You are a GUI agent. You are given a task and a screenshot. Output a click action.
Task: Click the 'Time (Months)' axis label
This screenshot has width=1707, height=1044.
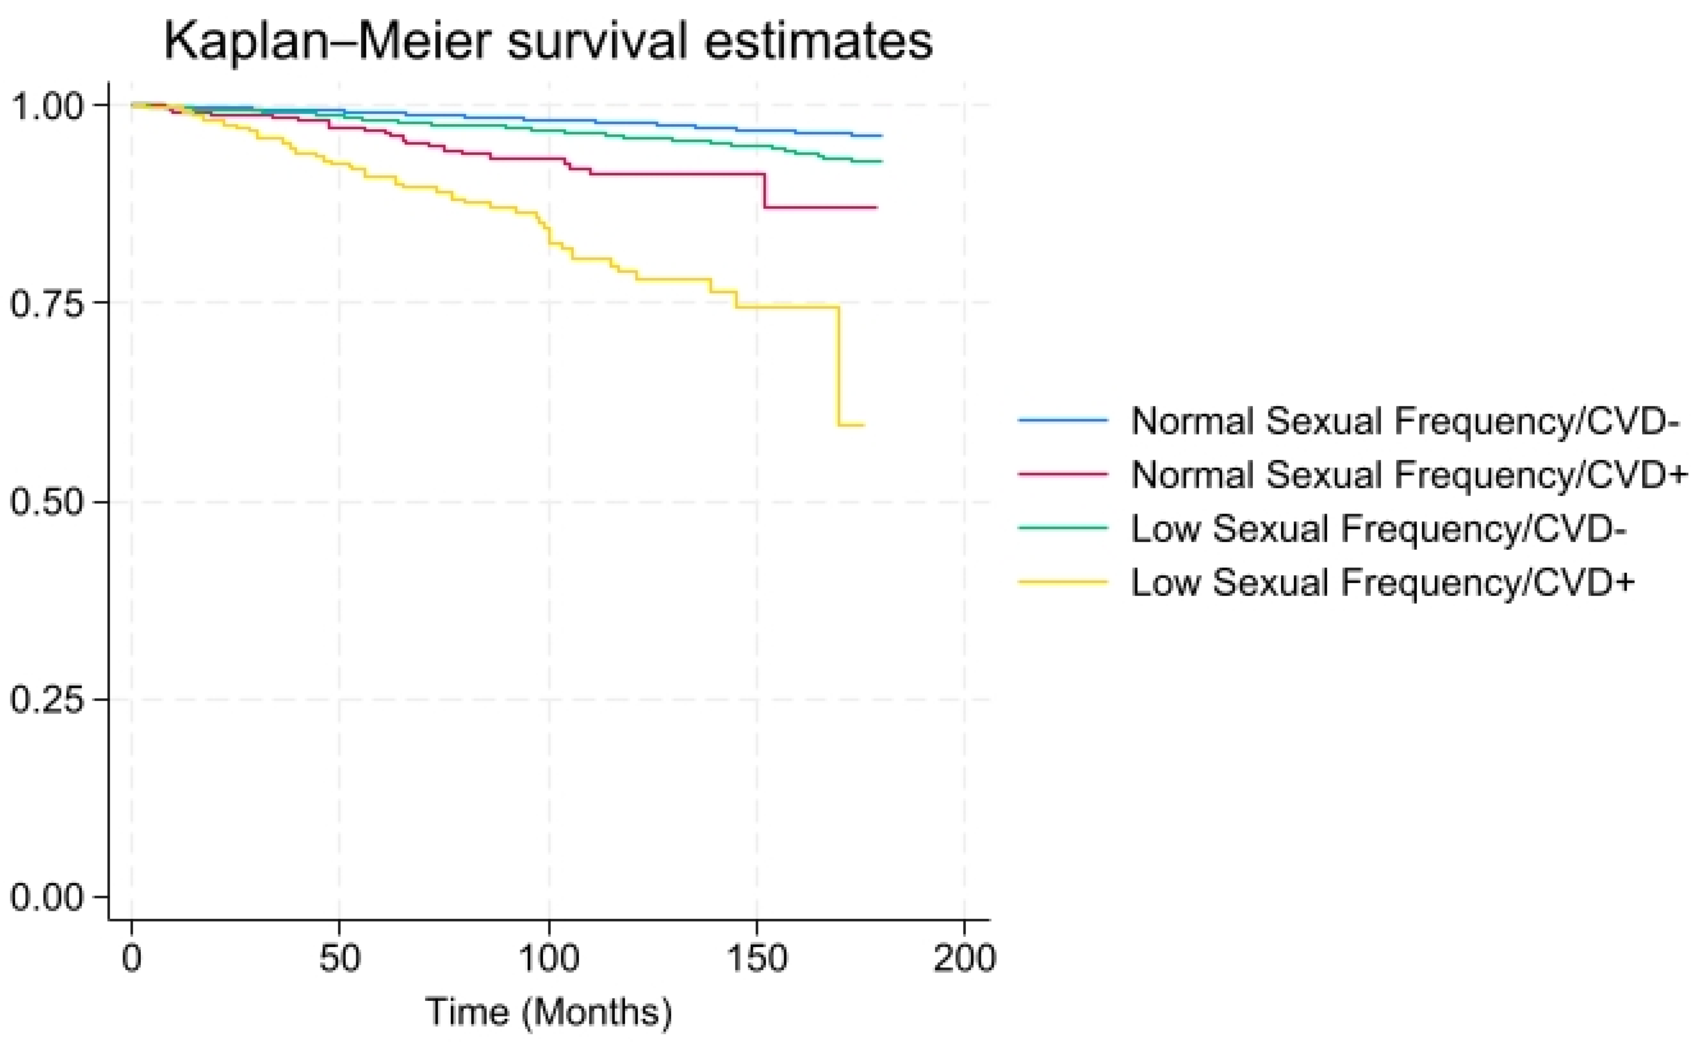[548, 1012]
